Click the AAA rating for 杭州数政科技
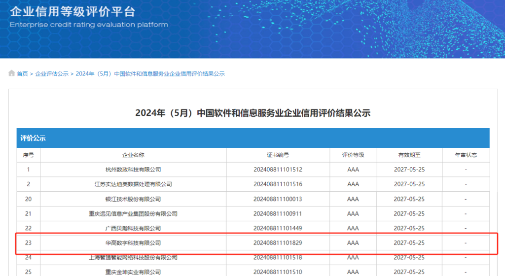505x276 pixels. pos(353,170)
